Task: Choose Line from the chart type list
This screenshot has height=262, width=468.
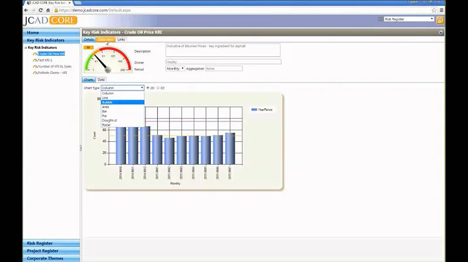Action: tap(123, 98)
